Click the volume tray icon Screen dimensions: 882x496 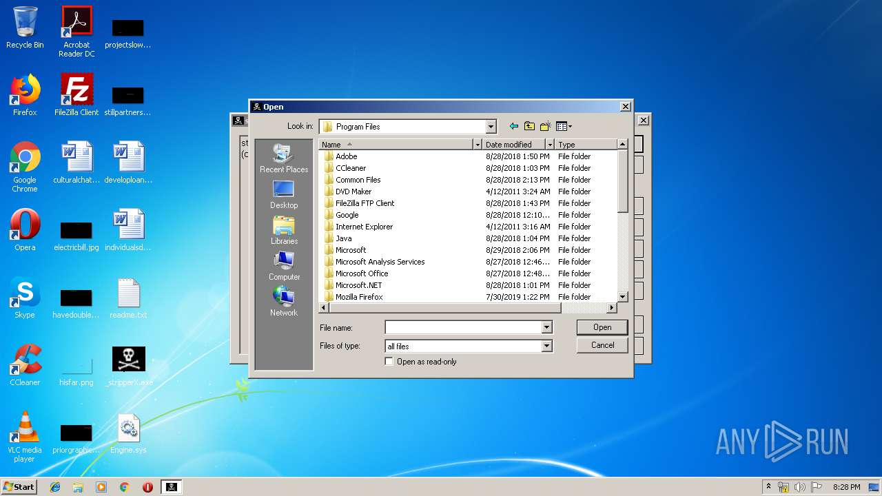coord(800,487)
